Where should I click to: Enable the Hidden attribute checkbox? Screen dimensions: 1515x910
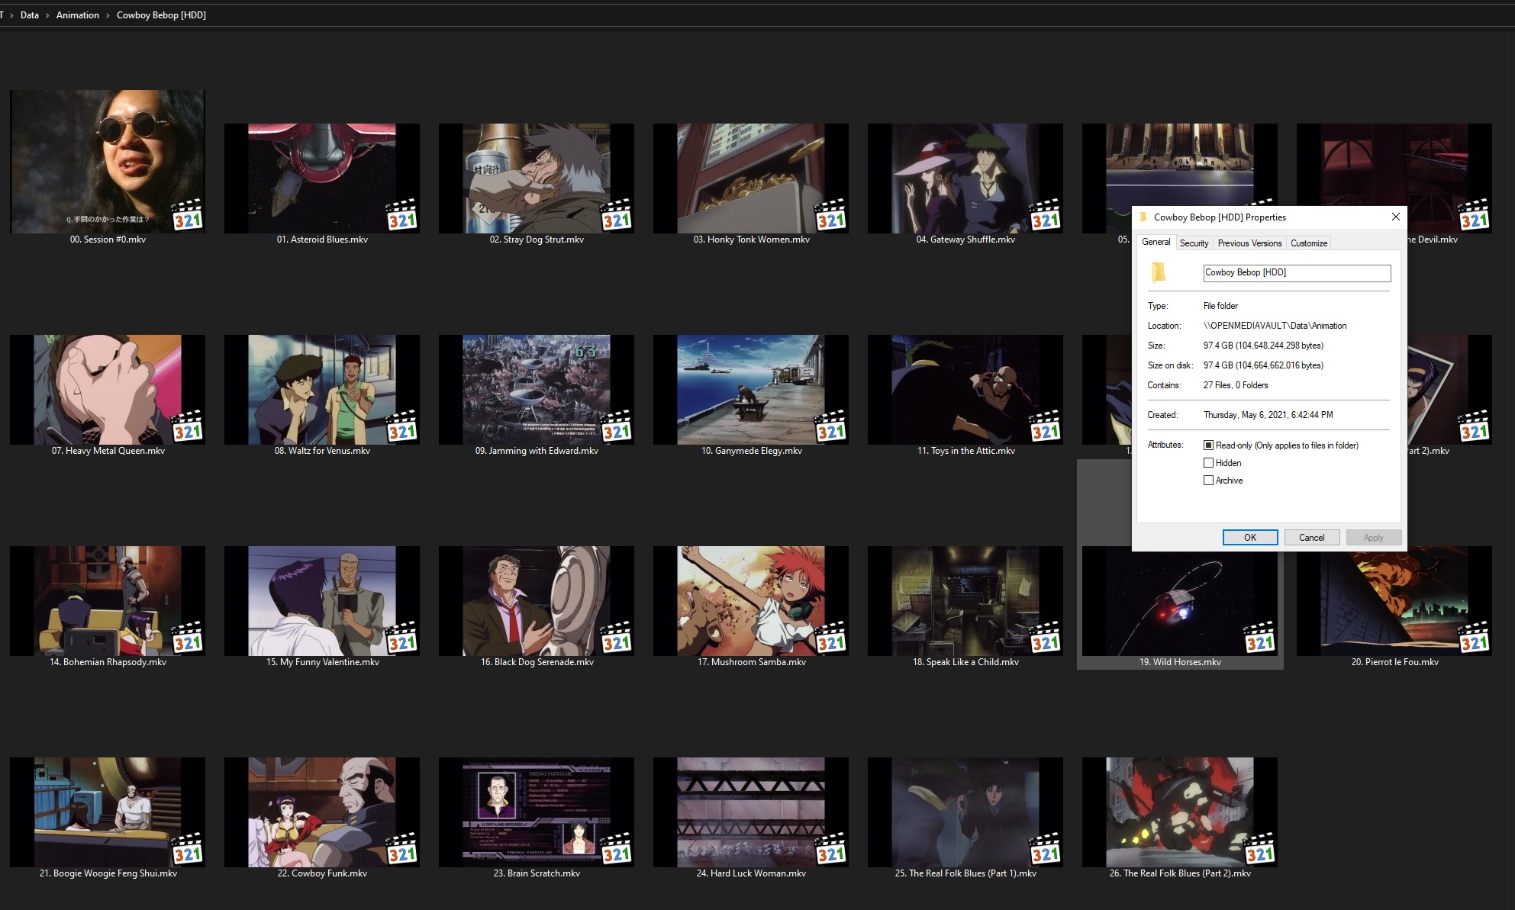pos(1208,463)
